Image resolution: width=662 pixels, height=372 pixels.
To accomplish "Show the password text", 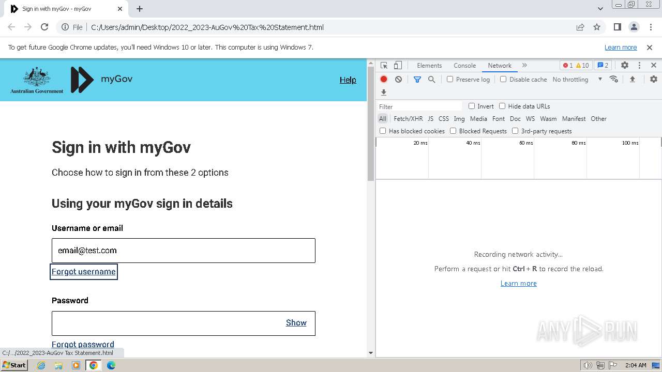I will pos(296,323).
